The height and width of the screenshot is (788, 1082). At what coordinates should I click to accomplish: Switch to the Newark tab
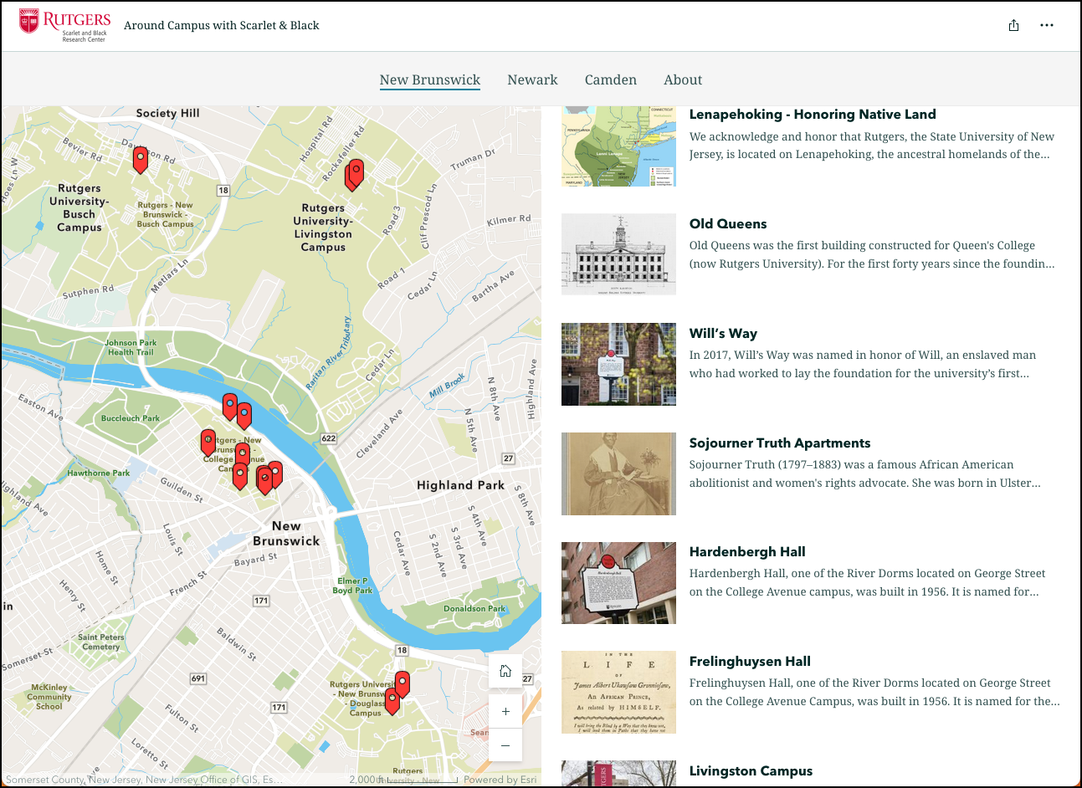click(x=532, y=79)
